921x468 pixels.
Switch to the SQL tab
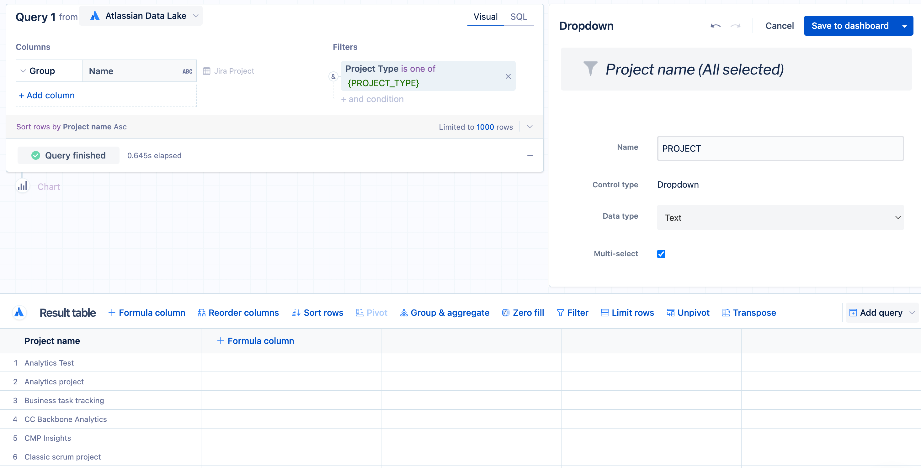tap(519, 17)
